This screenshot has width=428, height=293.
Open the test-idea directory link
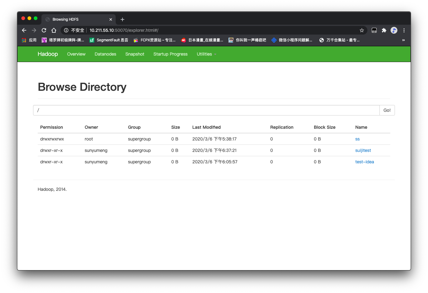click(x=365, y=162)
